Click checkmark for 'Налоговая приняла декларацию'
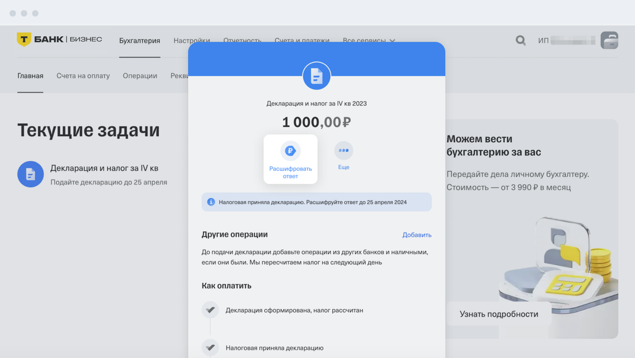 pyautogui.click(x=210, y=348)
